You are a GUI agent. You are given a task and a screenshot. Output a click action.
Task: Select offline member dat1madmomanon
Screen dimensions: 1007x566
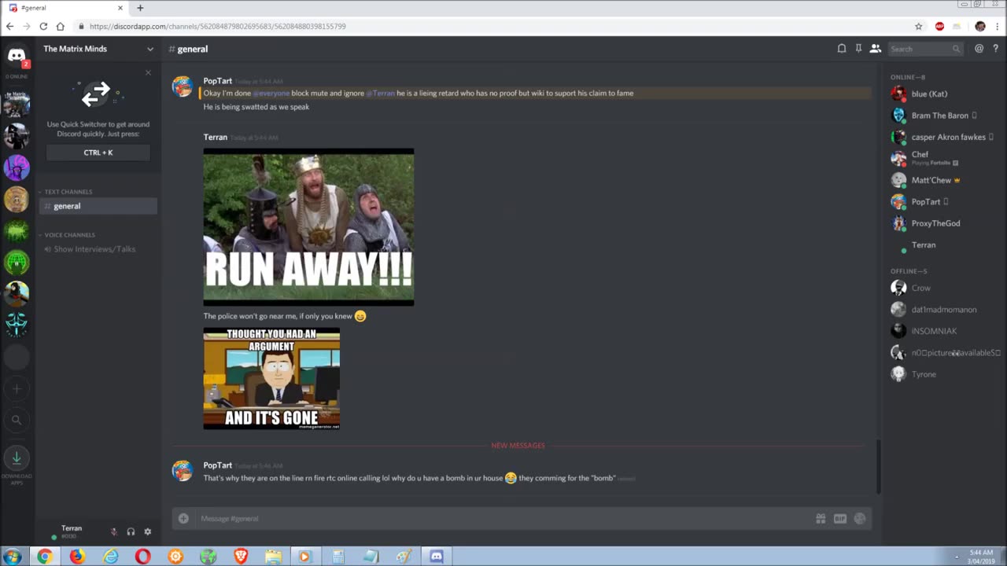point(942,310)
